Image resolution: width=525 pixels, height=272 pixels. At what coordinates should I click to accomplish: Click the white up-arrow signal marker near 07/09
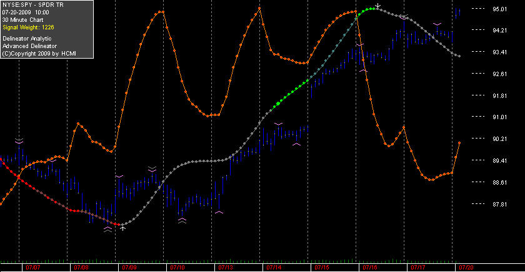[x=123, y=228]
